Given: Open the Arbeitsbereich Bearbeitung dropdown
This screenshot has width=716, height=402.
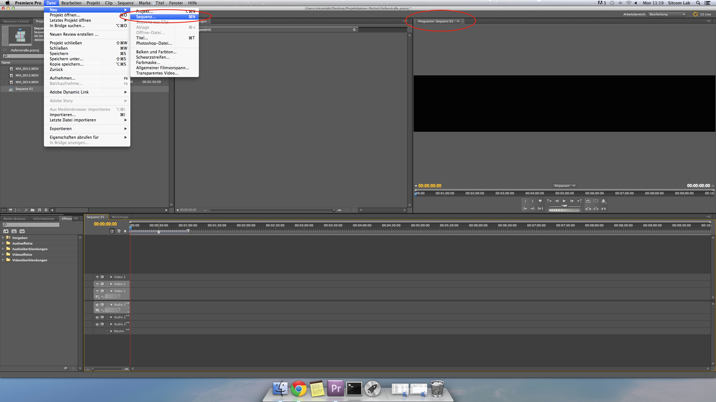Looking at the screenshot, I should tap(667, 14).
